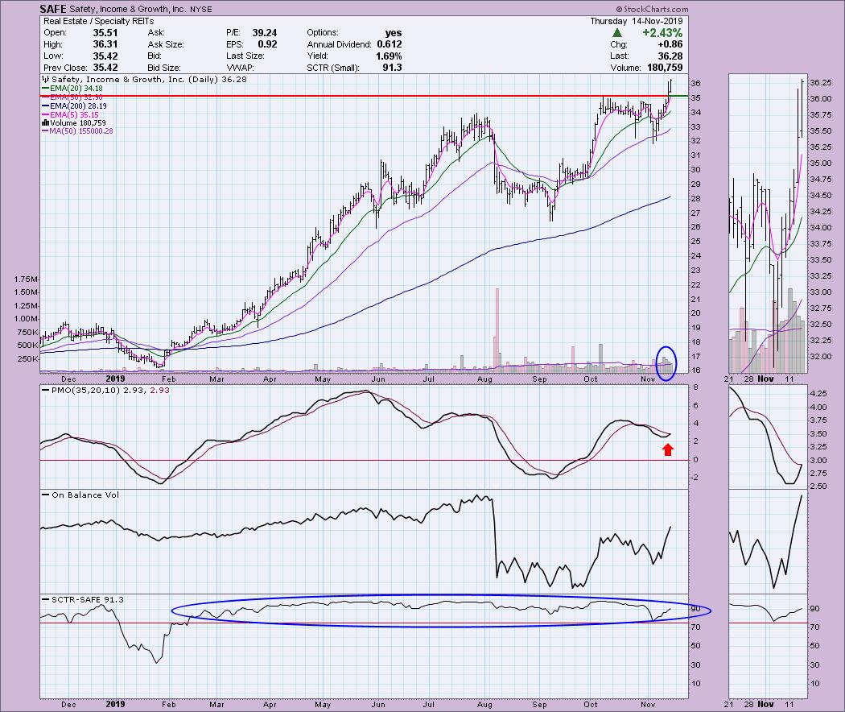Click the green EMA(20) legend line swatch

click(45, 88)
